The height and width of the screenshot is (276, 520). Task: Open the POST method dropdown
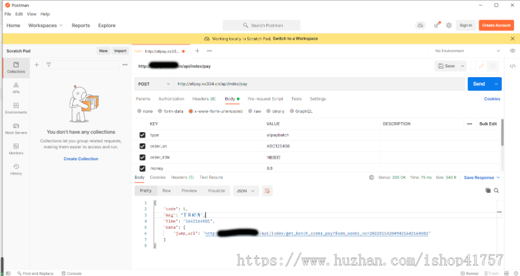[154, 84]
